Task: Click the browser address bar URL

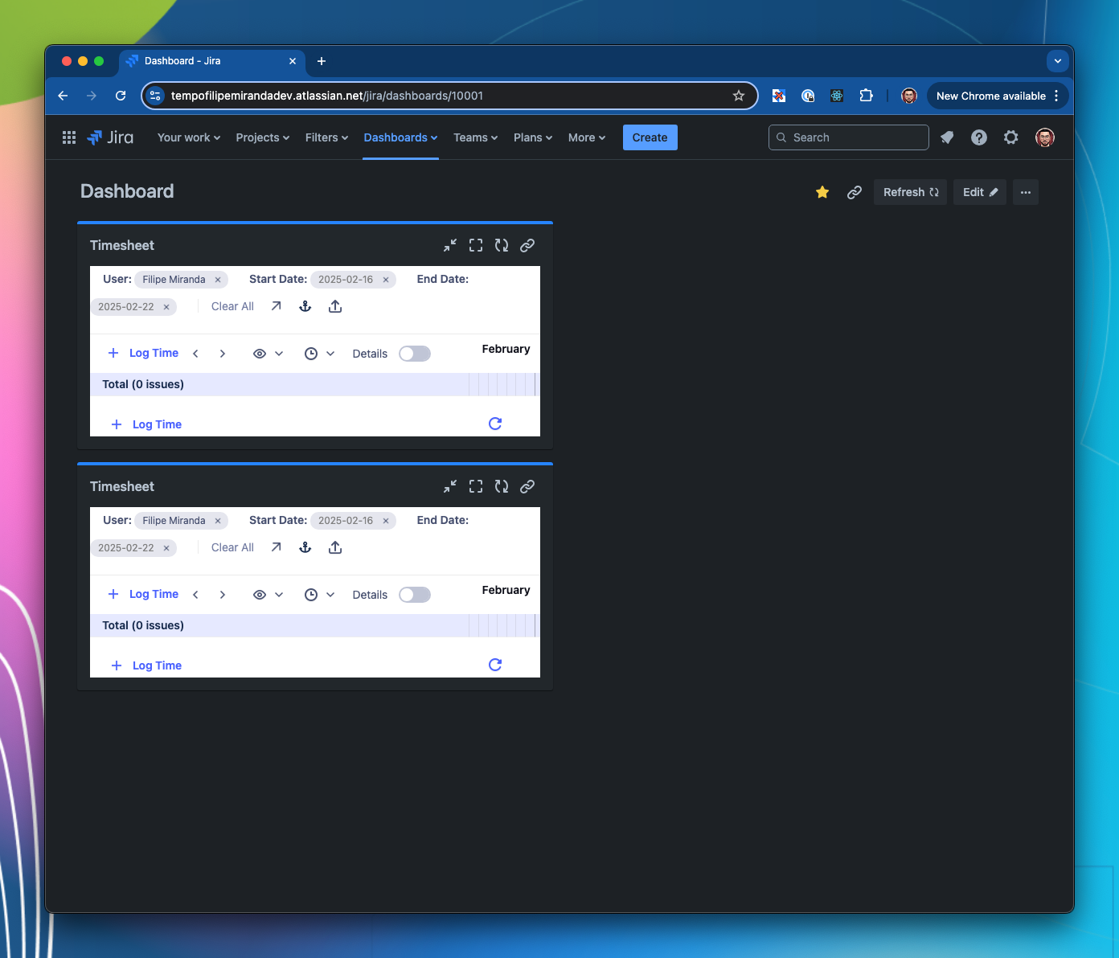Action: click(x=327, y=96)
